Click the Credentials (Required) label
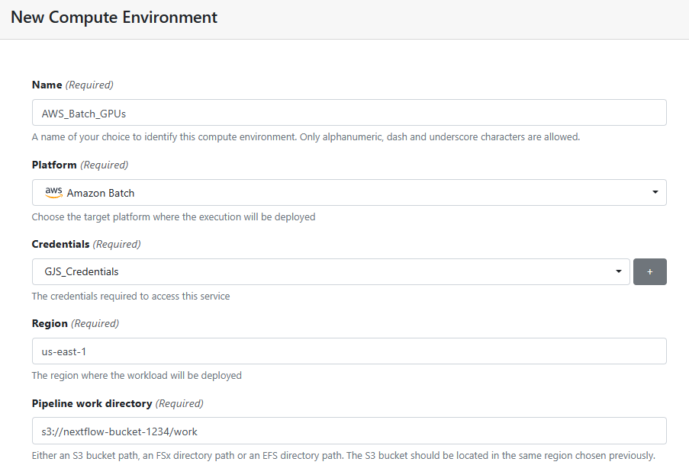Viewport: 689px width, 465px height. [86, 244]
